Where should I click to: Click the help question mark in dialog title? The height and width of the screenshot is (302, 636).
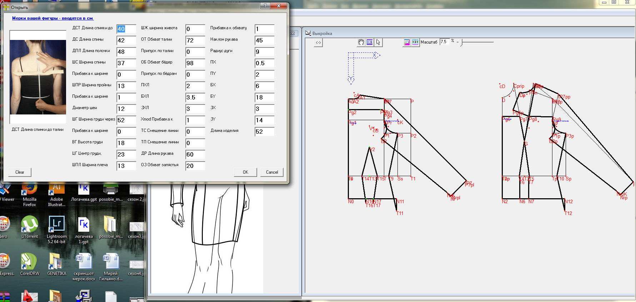(x=265, y=6)
